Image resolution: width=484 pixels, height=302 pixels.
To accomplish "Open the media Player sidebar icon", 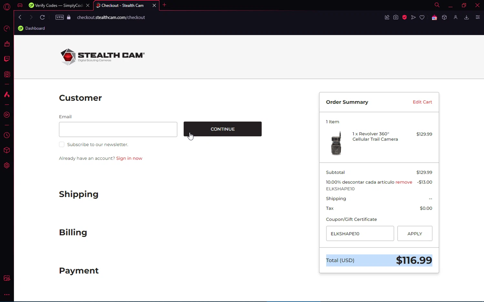I will [7, 115].
